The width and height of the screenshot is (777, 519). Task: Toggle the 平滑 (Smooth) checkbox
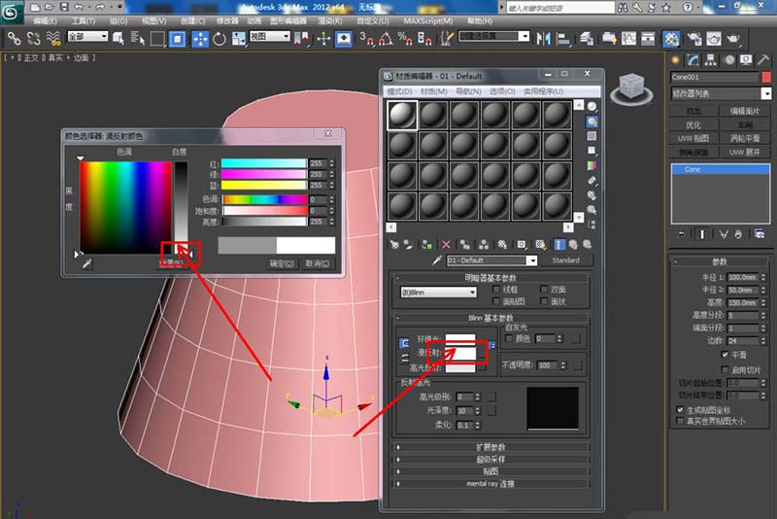(x=724, y=355)
